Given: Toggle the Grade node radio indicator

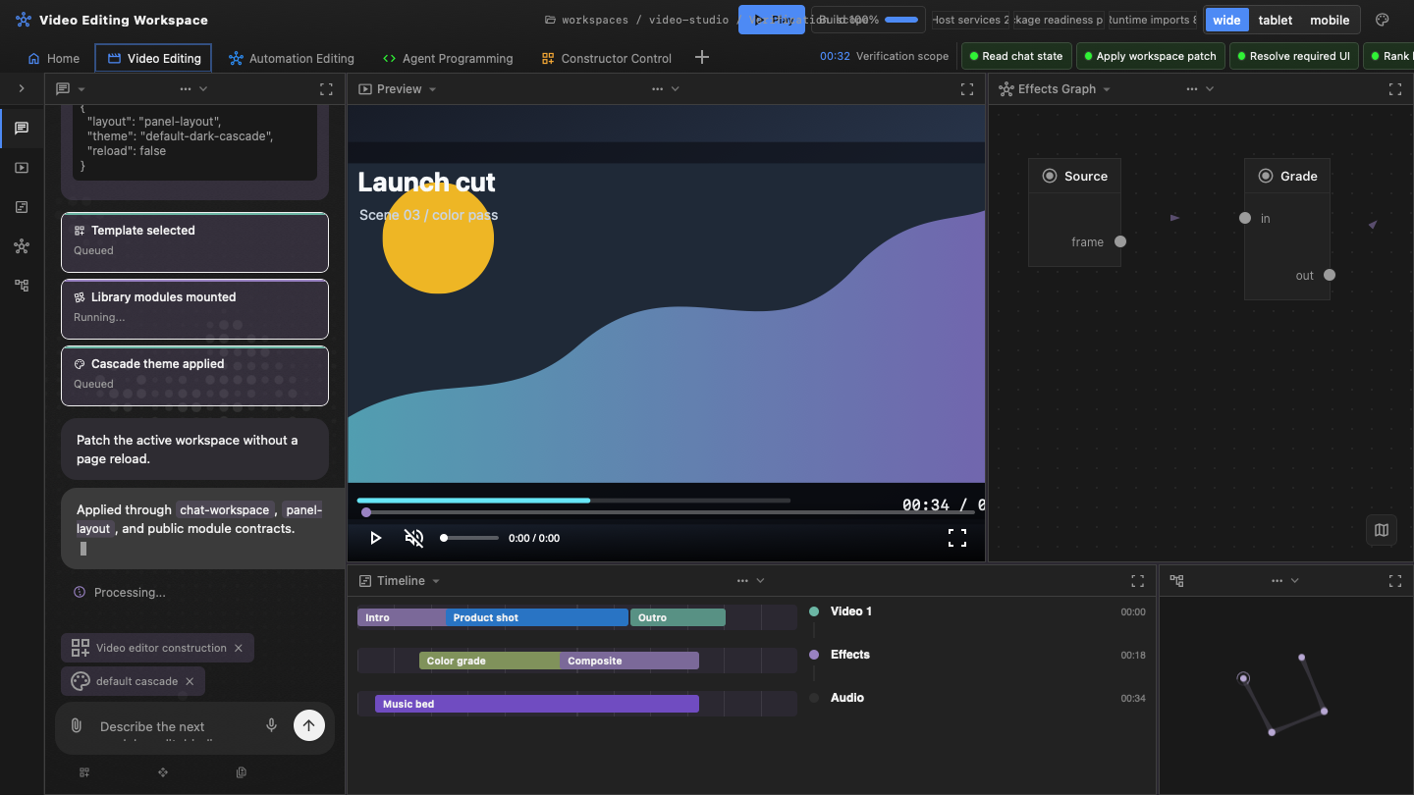Looking at the screenshot, I should coord(1266,176).
